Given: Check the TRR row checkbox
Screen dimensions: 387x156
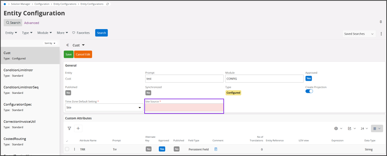Looking at the screenshot, I should (67, 149).
